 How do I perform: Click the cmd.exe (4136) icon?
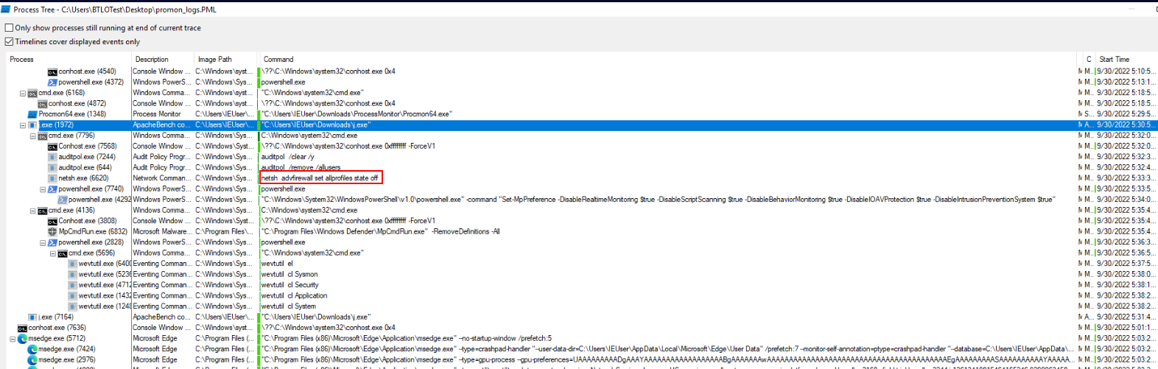point(43,211)
